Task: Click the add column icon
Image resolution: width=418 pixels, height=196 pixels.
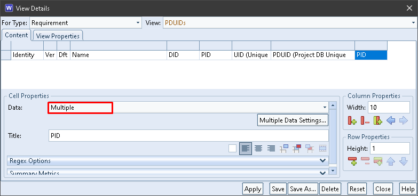Action: click(x=352, y=120)
